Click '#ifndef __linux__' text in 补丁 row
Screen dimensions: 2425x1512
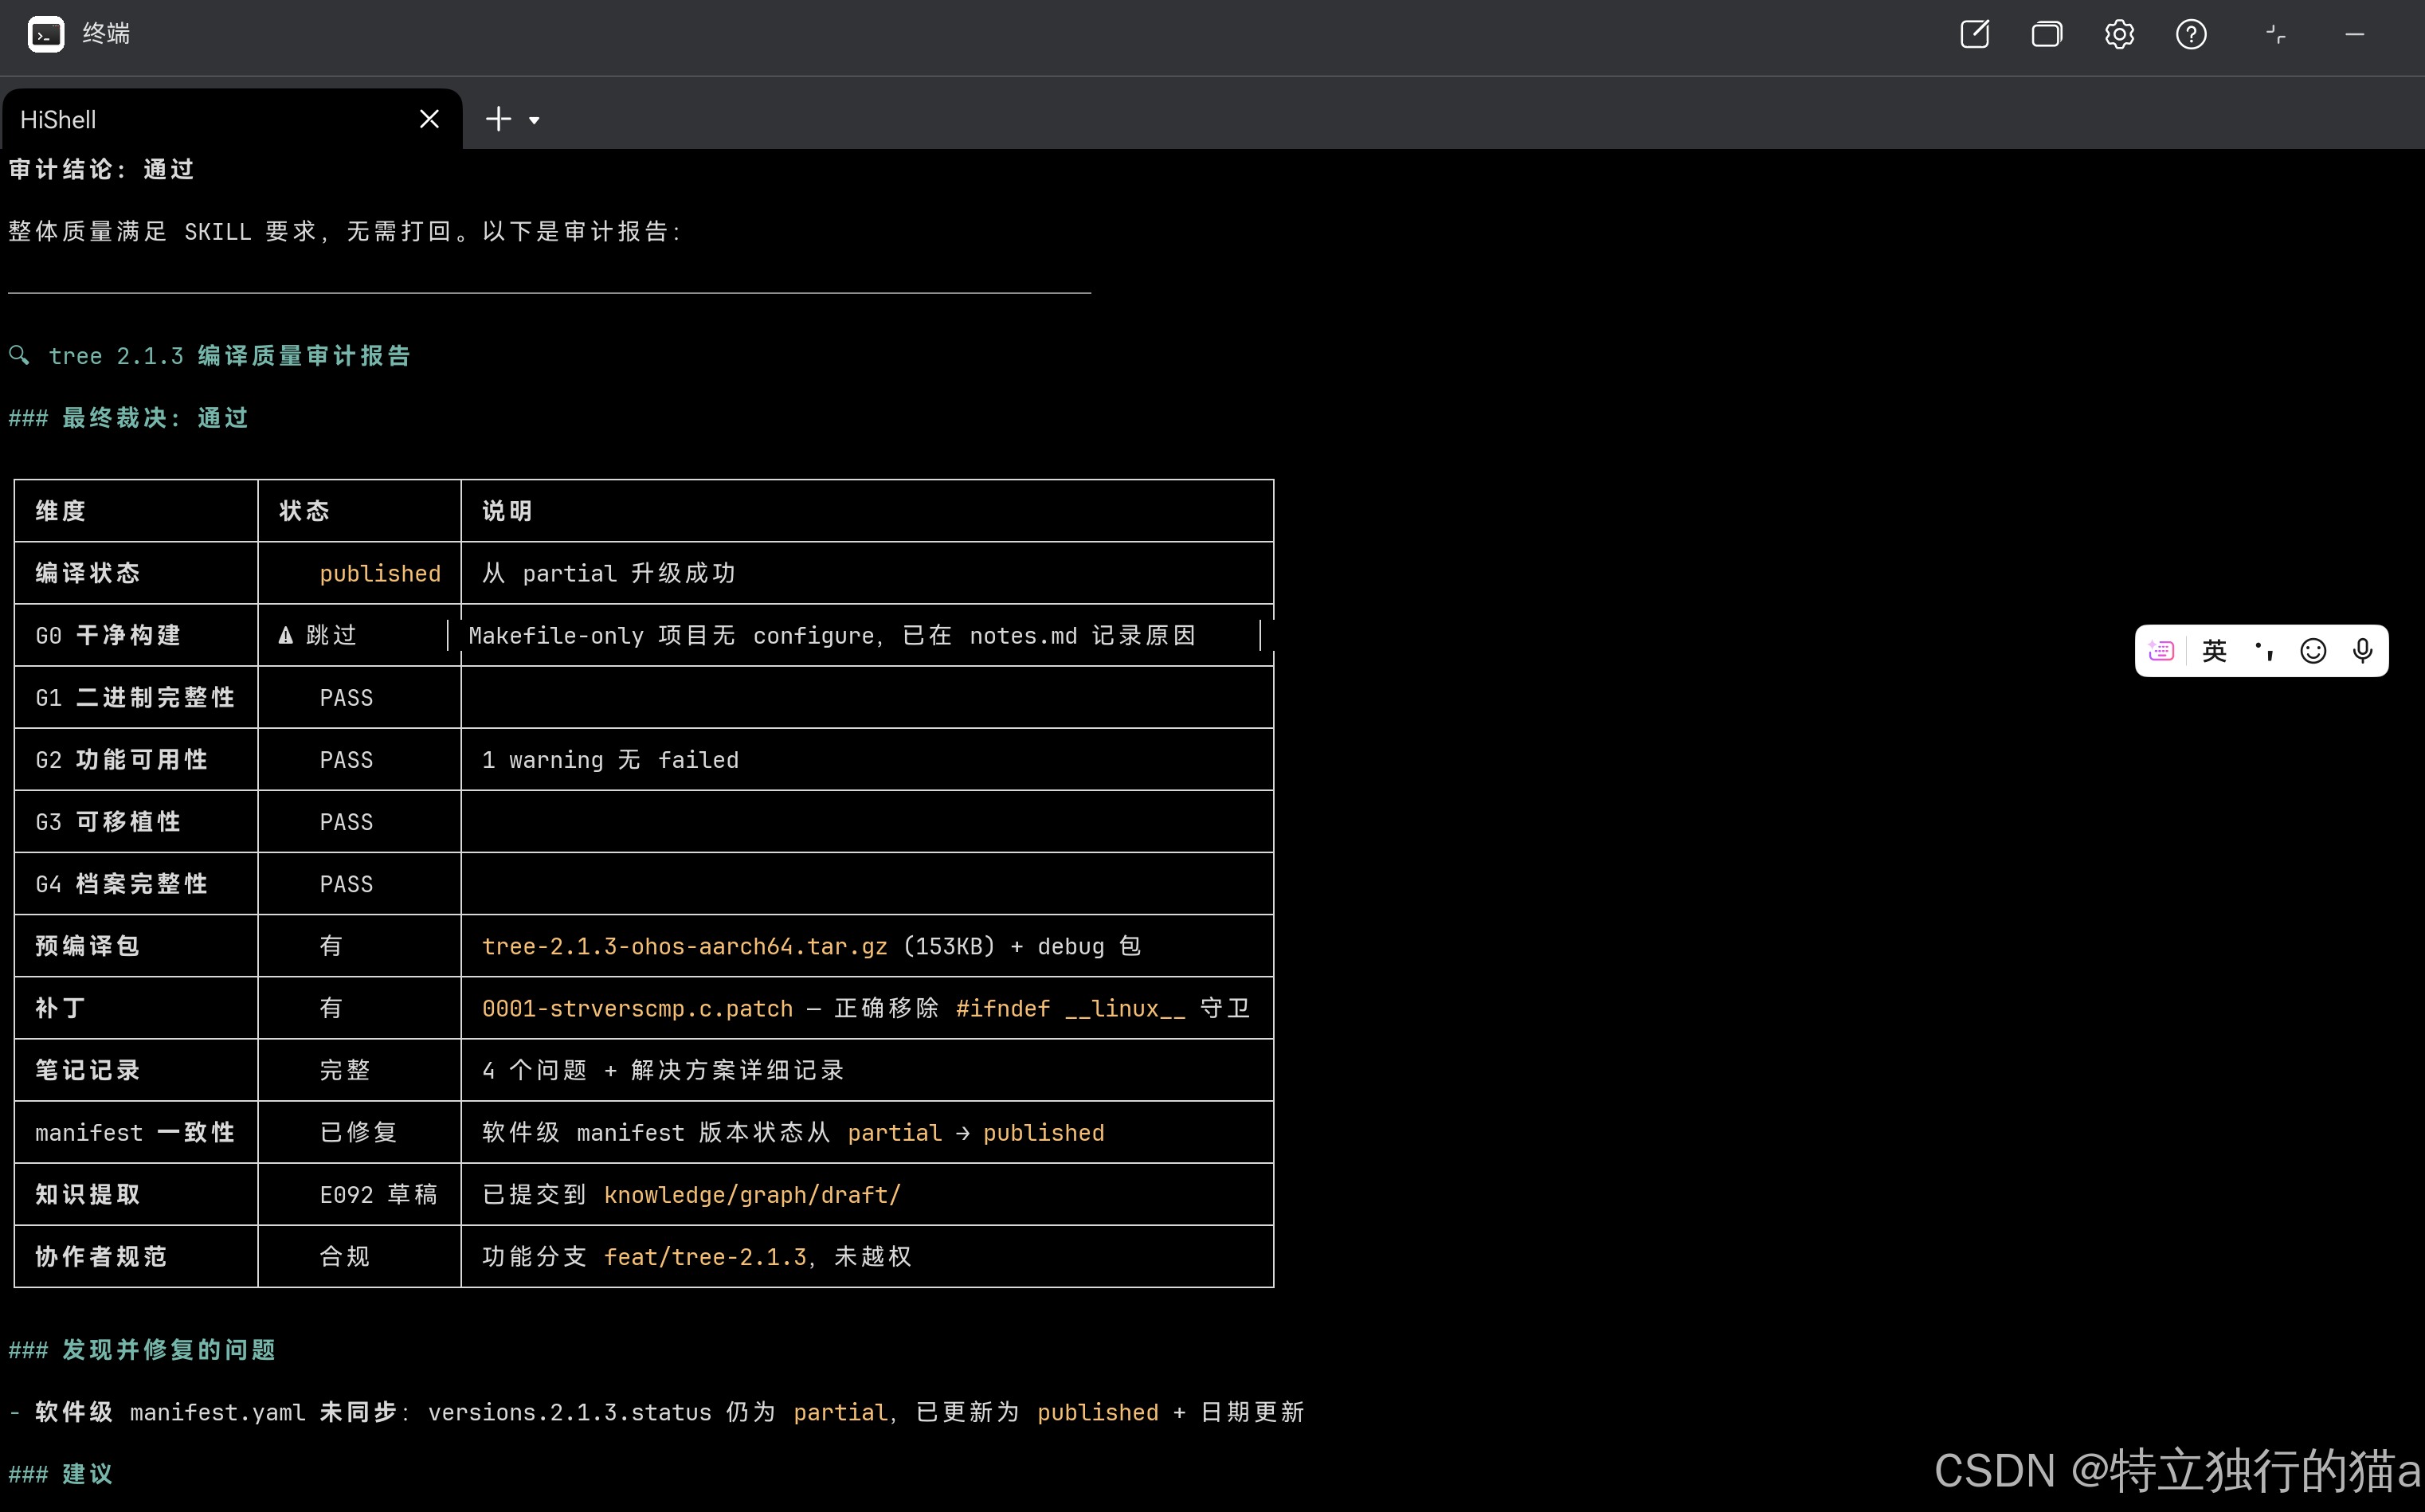pyautogui.click(x=1070, y=1008)
